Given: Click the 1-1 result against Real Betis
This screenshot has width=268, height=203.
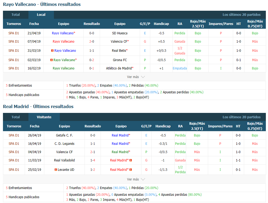Looking at the screenshot, I should point(92,51).
